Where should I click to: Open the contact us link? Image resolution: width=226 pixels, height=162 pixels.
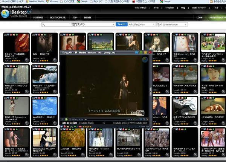170,8
